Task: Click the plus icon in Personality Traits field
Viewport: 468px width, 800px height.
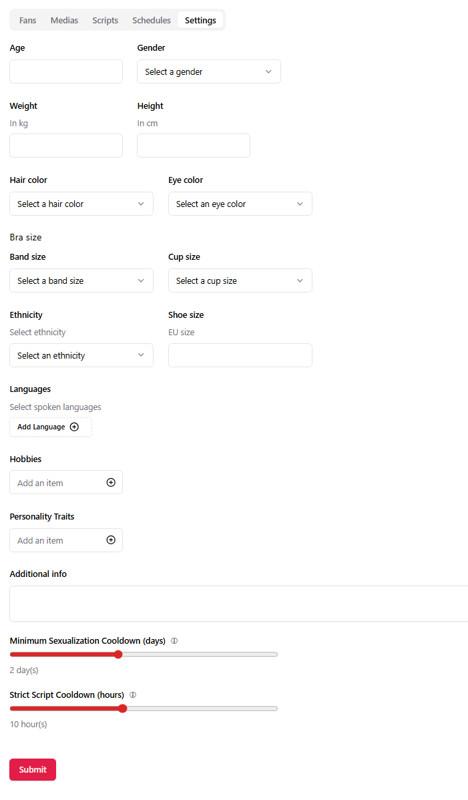Action: click(111, 540)
